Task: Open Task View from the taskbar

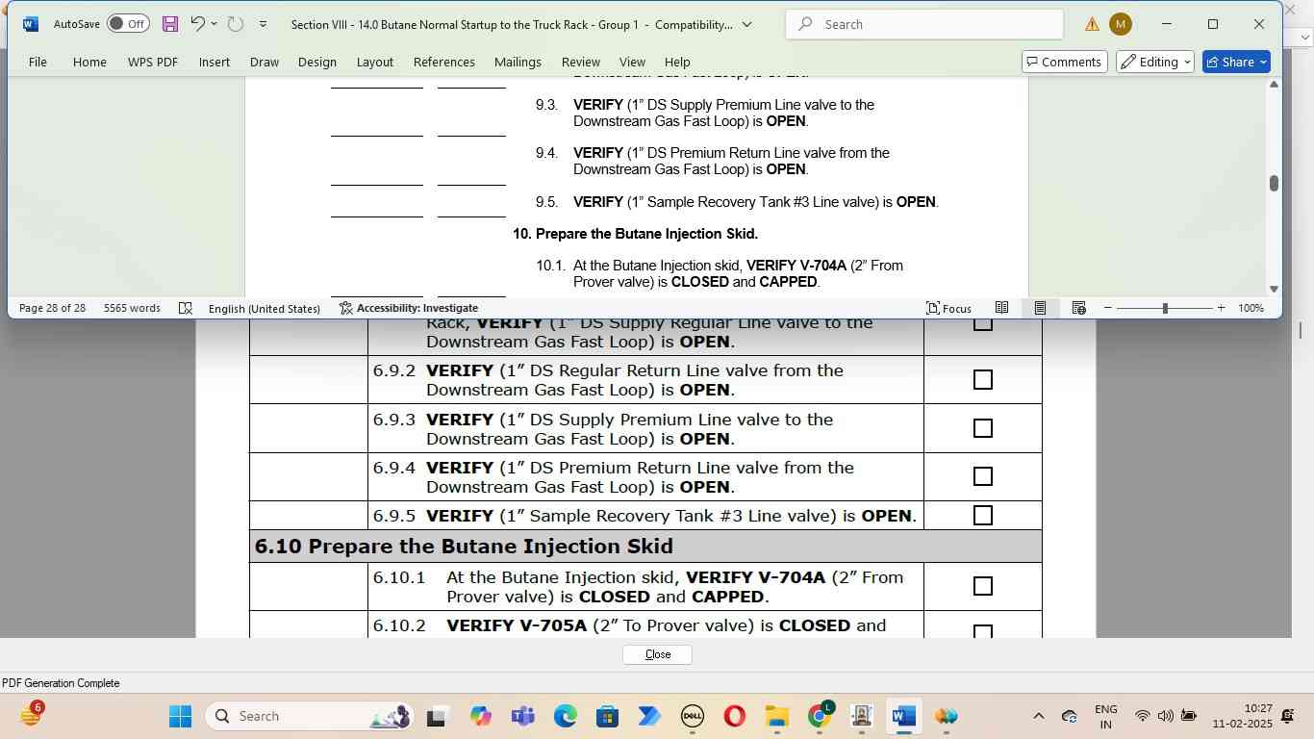Action: [436, 716]
